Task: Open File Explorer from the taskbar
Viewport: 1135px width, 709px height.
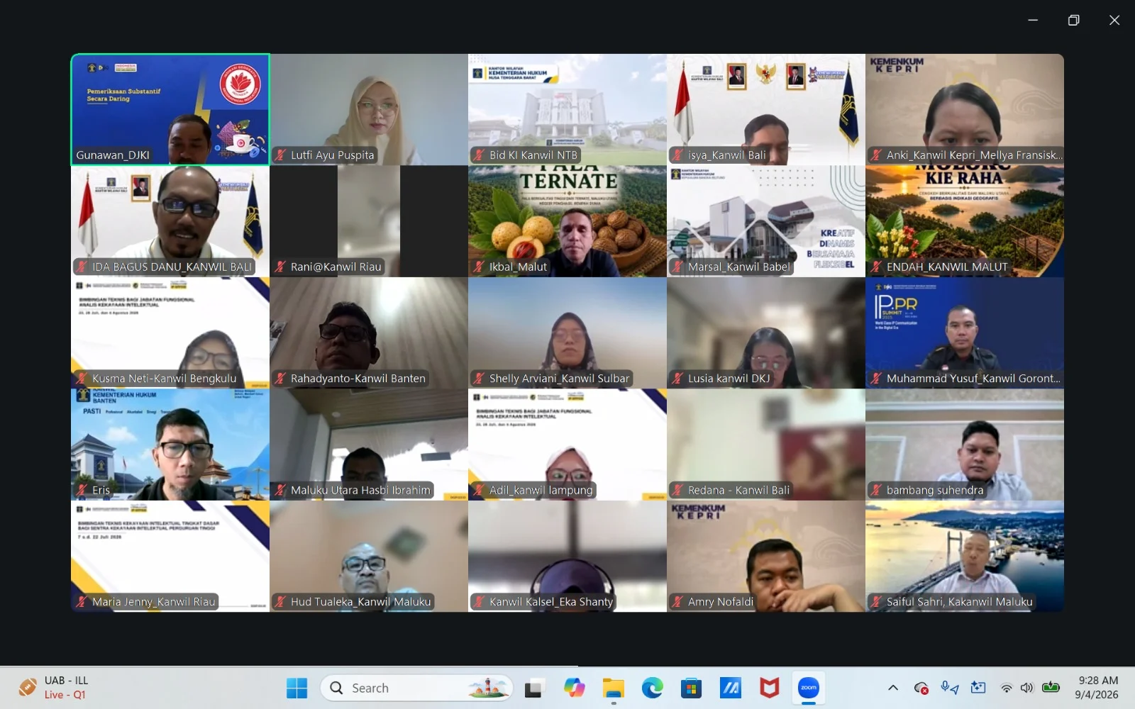Action: click(613, 688)
